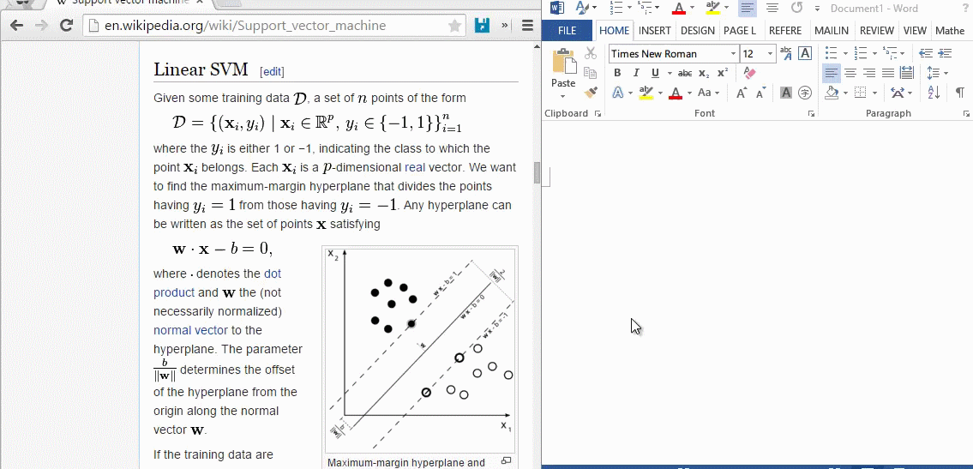Toggle Subscript x₂ button
Image resolution: width=973 pixels, height=469 pixels.
[704, 73]
